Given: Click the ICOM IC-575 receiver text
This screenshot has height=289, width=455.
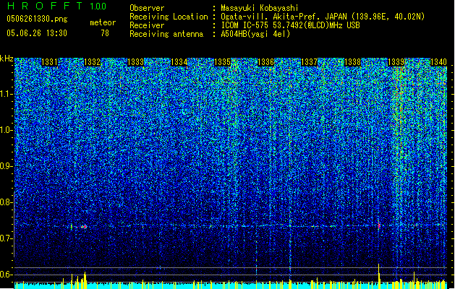Looking at the screenshot, I should click(x=290, y=25).
